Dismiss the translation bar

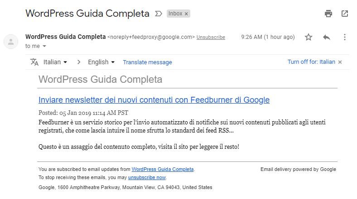click(x=340, y=62)
